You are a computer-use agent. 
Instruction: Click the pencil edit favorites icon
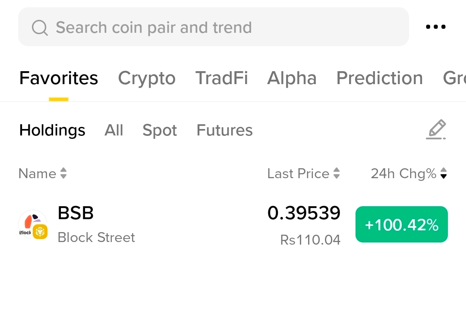[436, 129]
